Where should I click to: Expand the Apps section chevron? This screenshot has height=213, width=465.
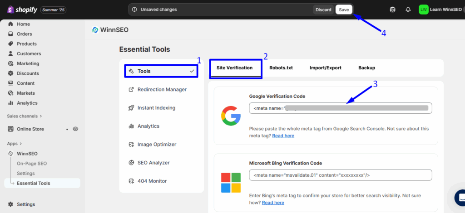tap(21, 144)
